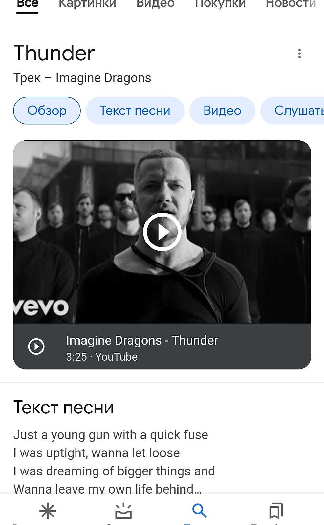This screenshot has width=324, height=525.
Task: Tap the small play icon beside the video title
Action: pyautogui.click(x=36, y=346)
